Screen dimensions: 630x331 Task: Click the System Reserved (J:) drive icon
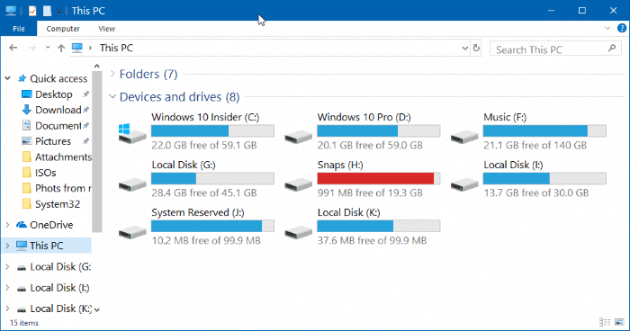point(132,232)
